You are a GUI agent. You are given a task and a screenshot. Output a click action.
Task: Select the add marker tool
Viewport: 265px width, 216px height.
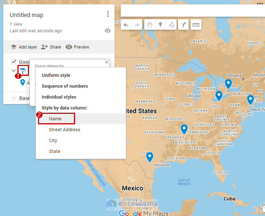point(160,25)
